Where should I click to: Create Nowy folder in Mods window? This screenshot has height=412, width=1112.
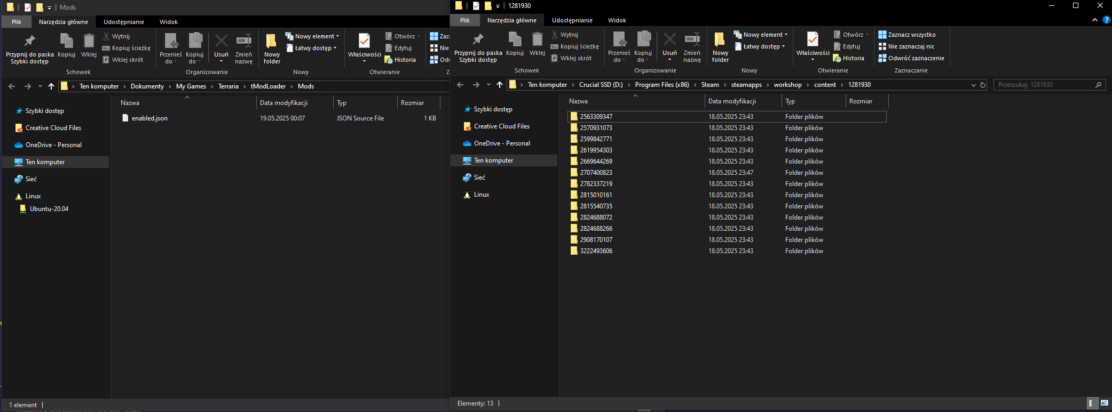point(272,49)
